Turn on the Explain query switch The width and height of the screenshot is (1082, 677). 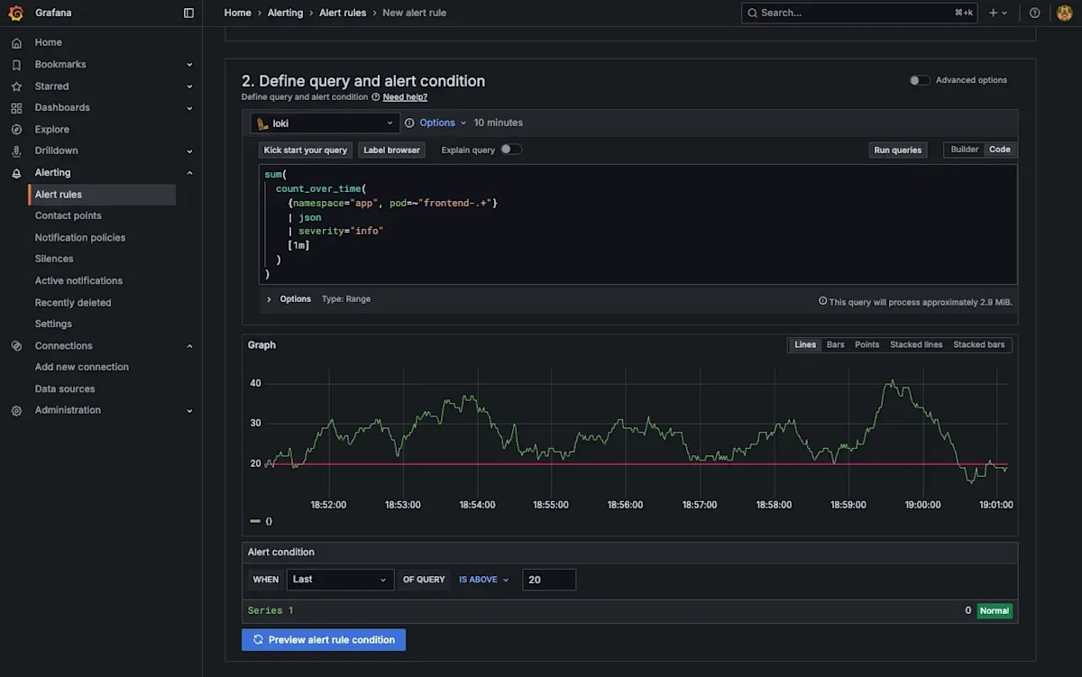coord(511,150)
